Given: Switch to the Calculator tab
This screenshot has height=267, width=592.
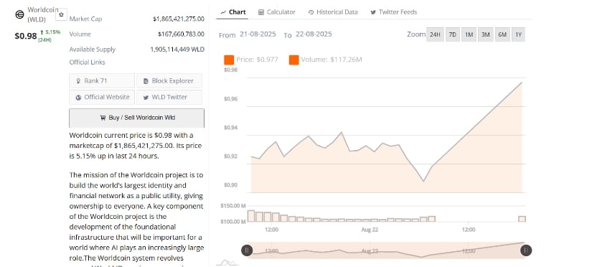Looking at the screenshot, I should click(x=277, y=12).
